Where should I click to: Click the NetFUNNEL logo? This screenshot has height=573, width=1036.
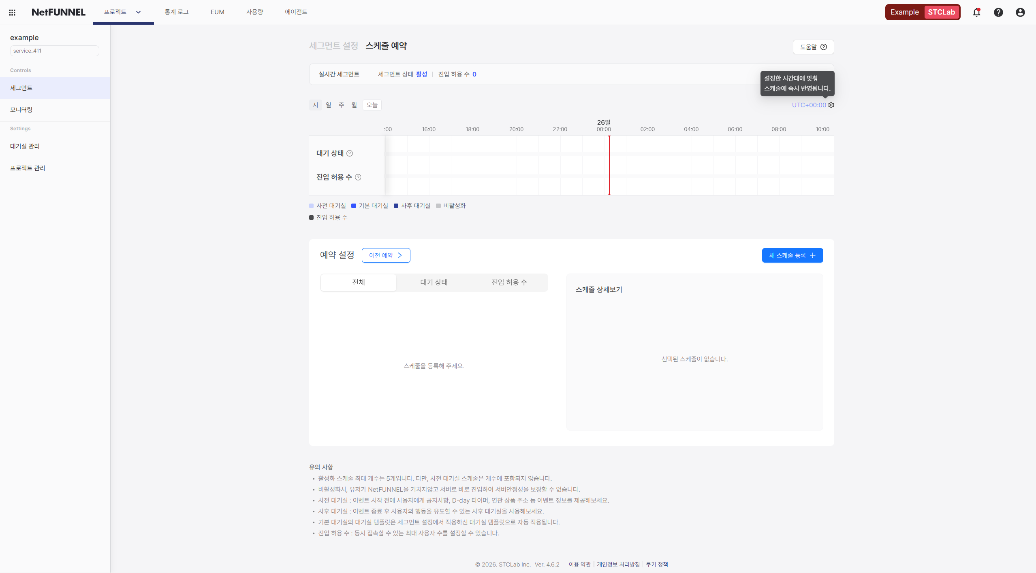(58, 12)
